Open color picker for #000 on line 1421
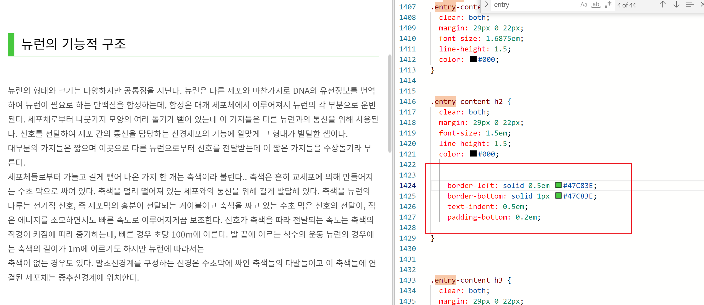Viewport: 704px width, 305px height. 473,154
